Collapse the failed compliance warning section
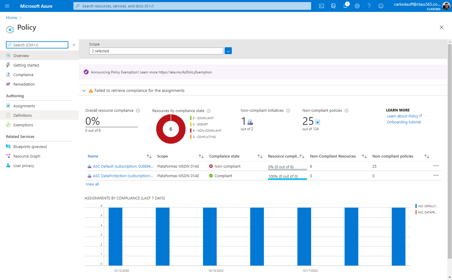 click(84, 91)
